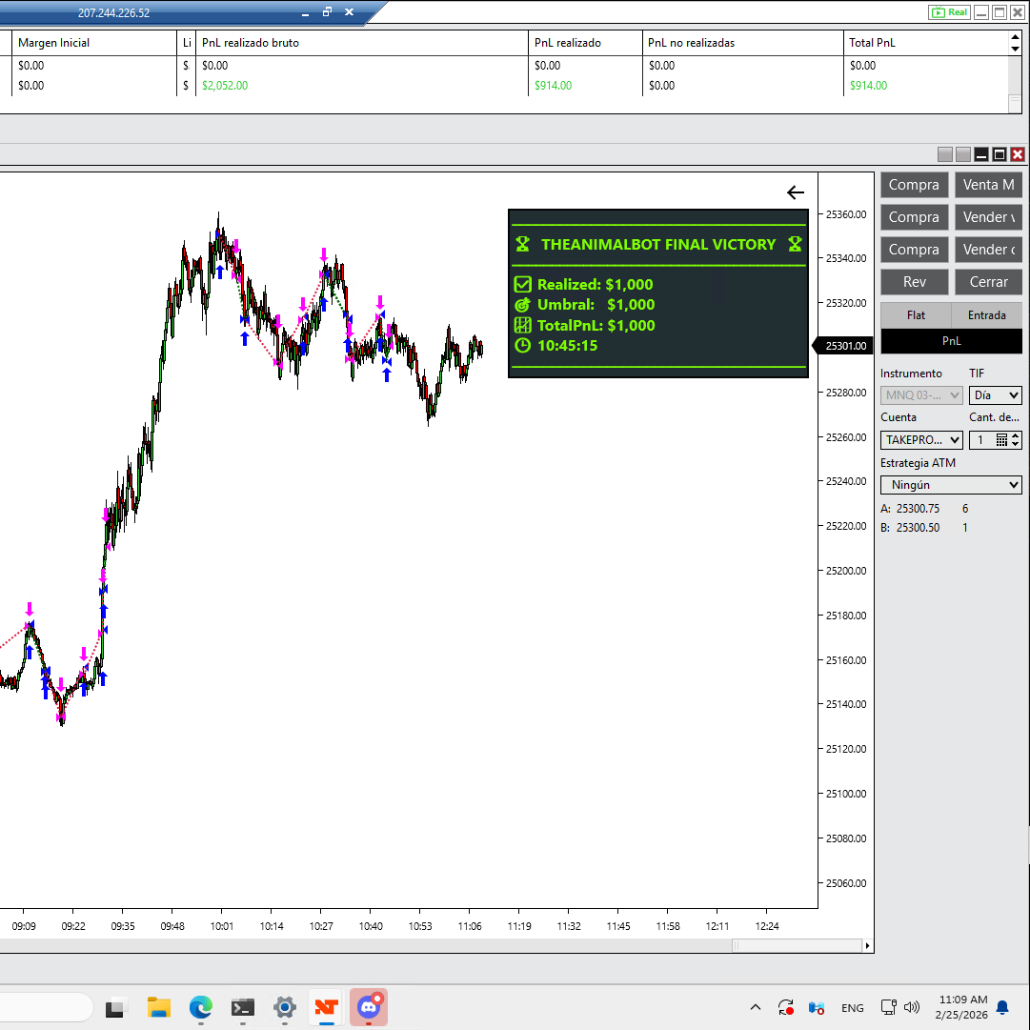The image size is (1030, 1030).
Task: Open the TIF Día dropdown
Action: [995, 394]
